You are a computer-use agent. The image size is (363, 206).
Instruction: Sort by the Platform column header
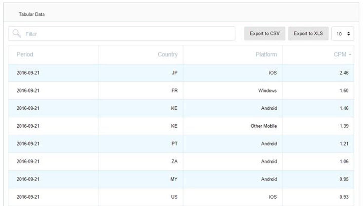266,54
